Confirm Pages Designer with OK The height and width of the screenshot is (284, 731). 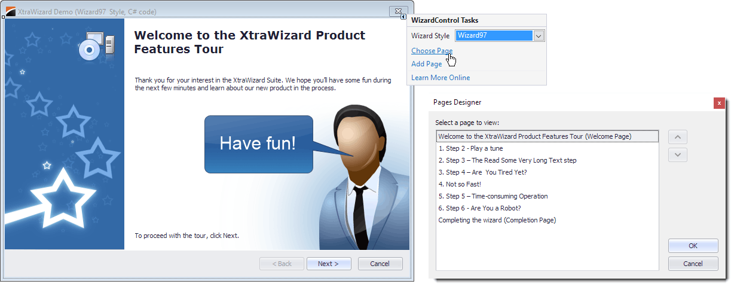pyautogui.click(x=693, y=246)
